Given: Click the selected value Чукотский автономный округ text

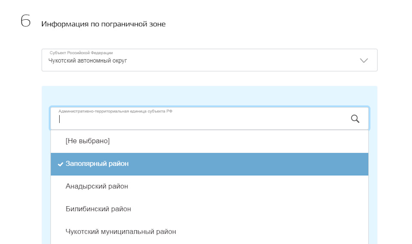Looking at the screenshot, I should [x=88, y=61].
